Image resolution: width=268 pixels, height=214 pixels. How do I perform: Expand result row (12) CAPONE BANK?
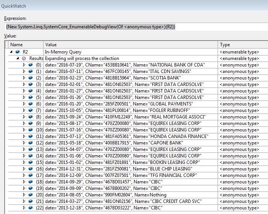tap(24, 143)
